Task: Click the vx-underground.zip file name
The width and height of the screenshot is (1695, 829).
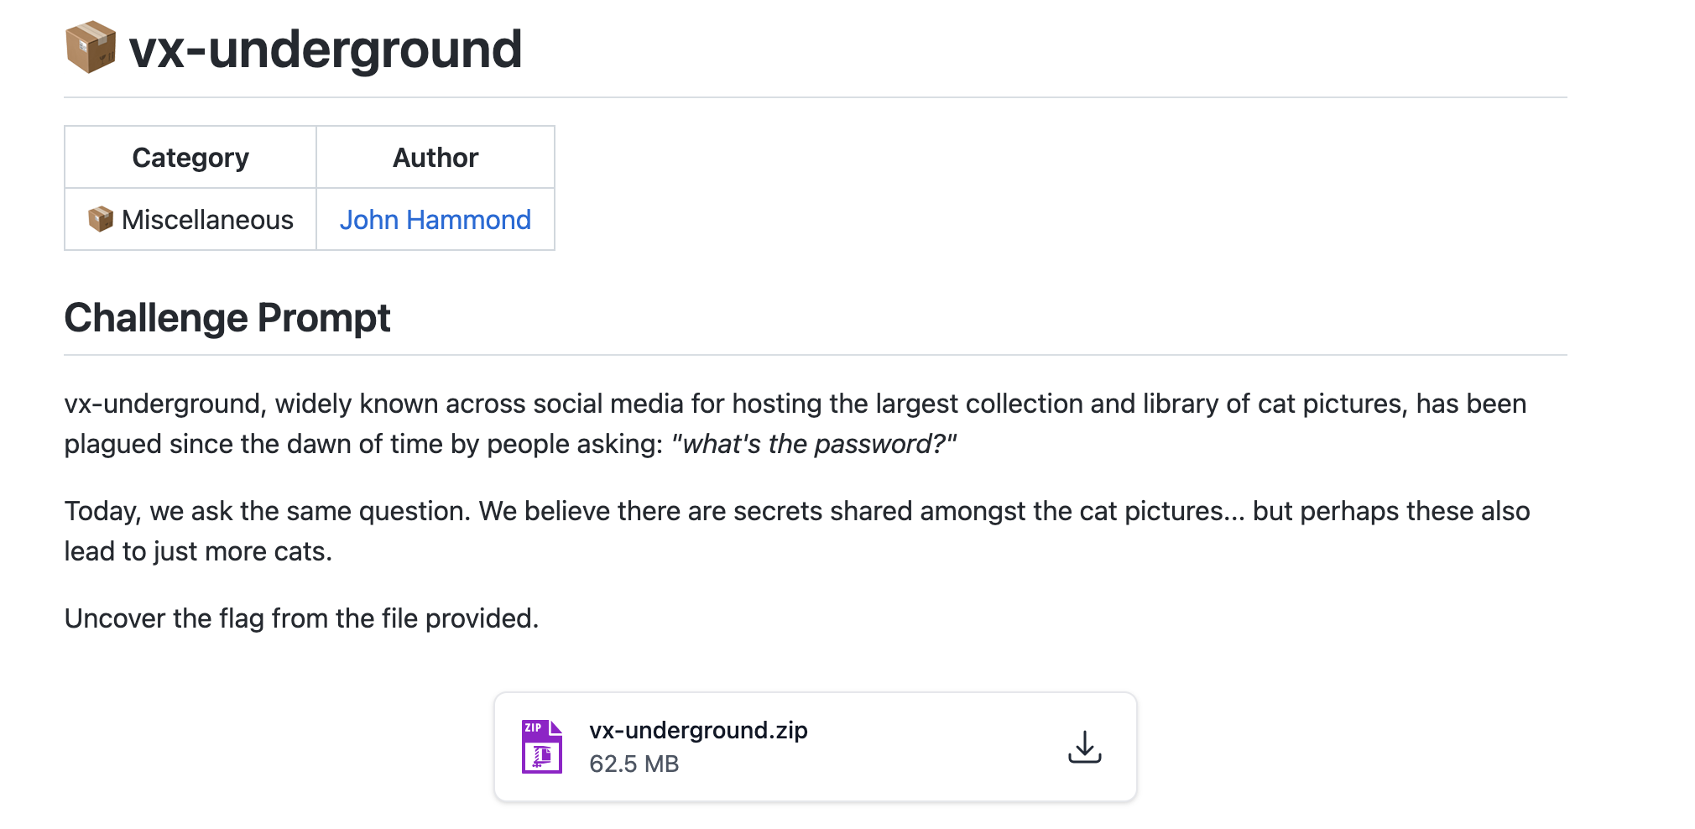Action: pos(698,730)
